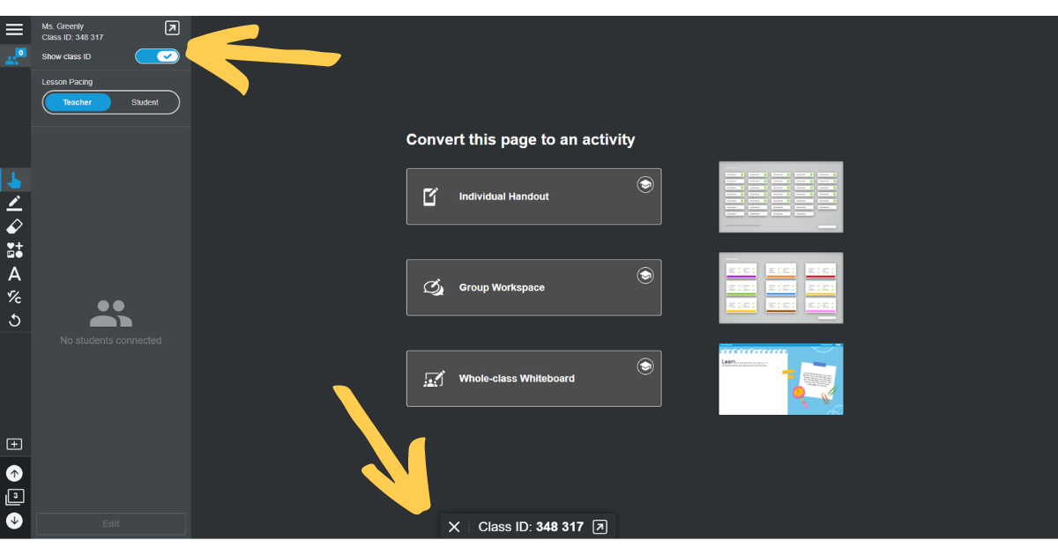Click the Group Workspace preview thumbnail
Screen dimensions: 1058x555
780,287
